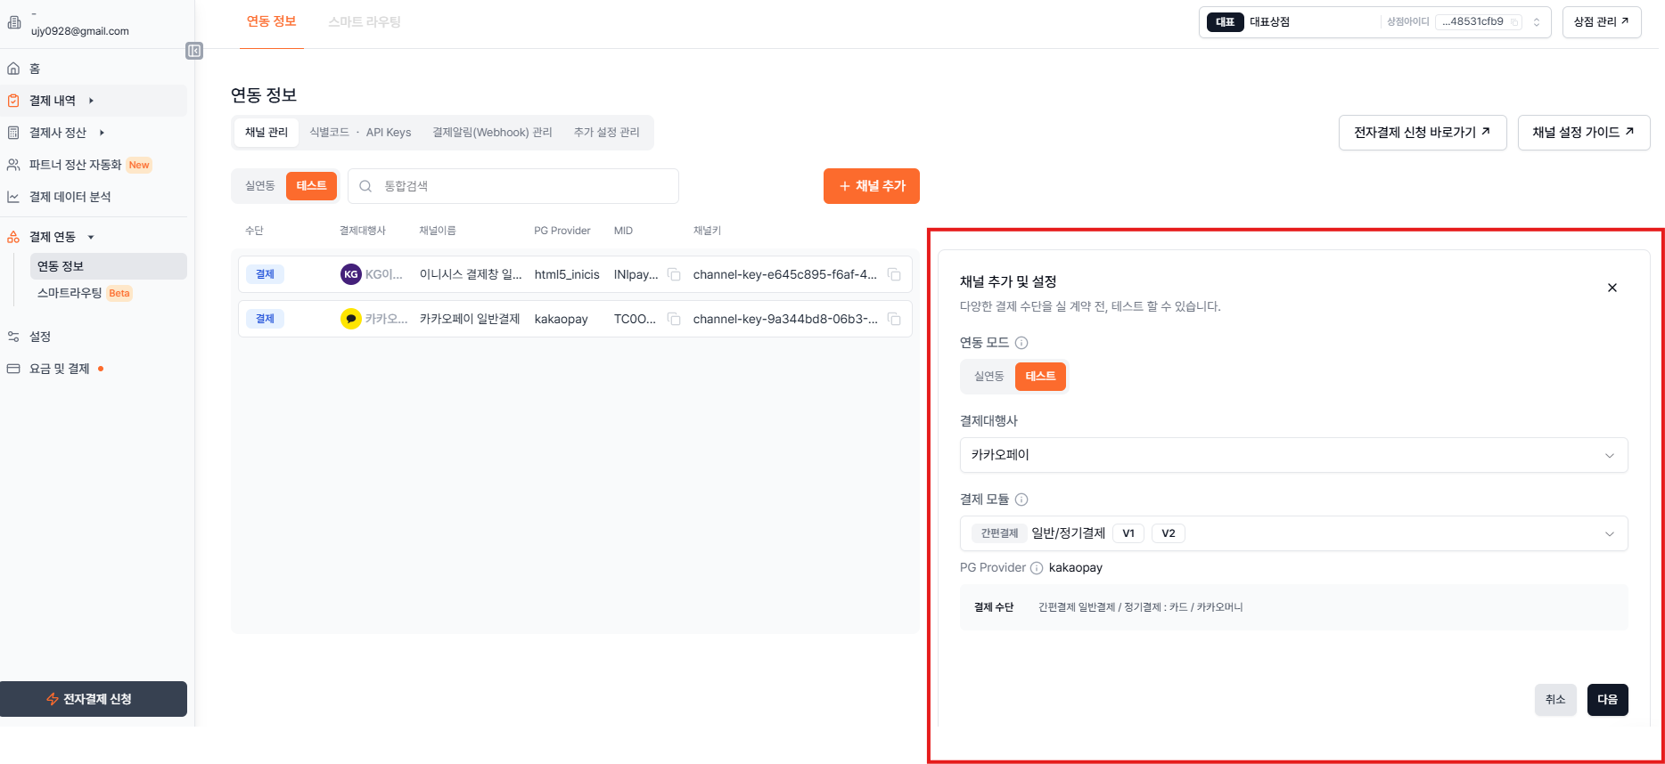Select the 채널 관리 tab
Screen dimensions: 1665x764
coord(267,133)
